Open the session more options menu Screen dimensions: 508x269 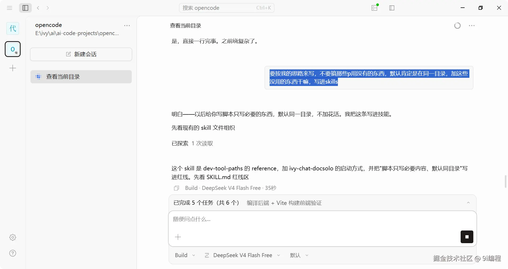tap(472, 26)
